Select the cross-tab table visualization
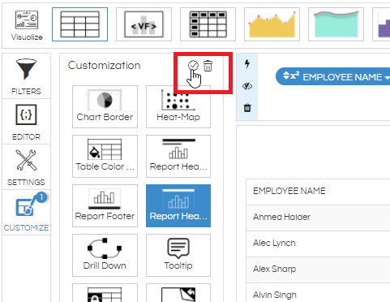Viewport: 390px width, 302px height. (x=208, y=24)
